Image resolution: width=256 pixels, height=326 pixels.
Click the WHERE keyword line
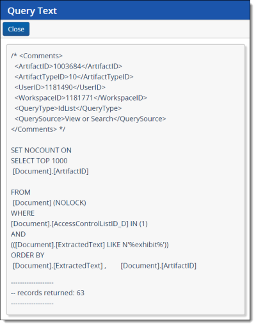(22, 213)
